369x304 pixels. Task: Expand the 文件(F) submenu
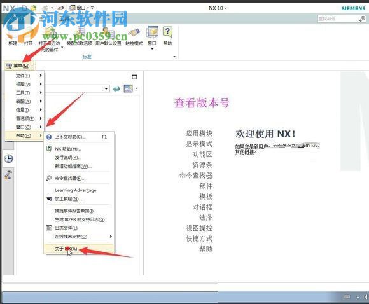click(x=25, y=76)
